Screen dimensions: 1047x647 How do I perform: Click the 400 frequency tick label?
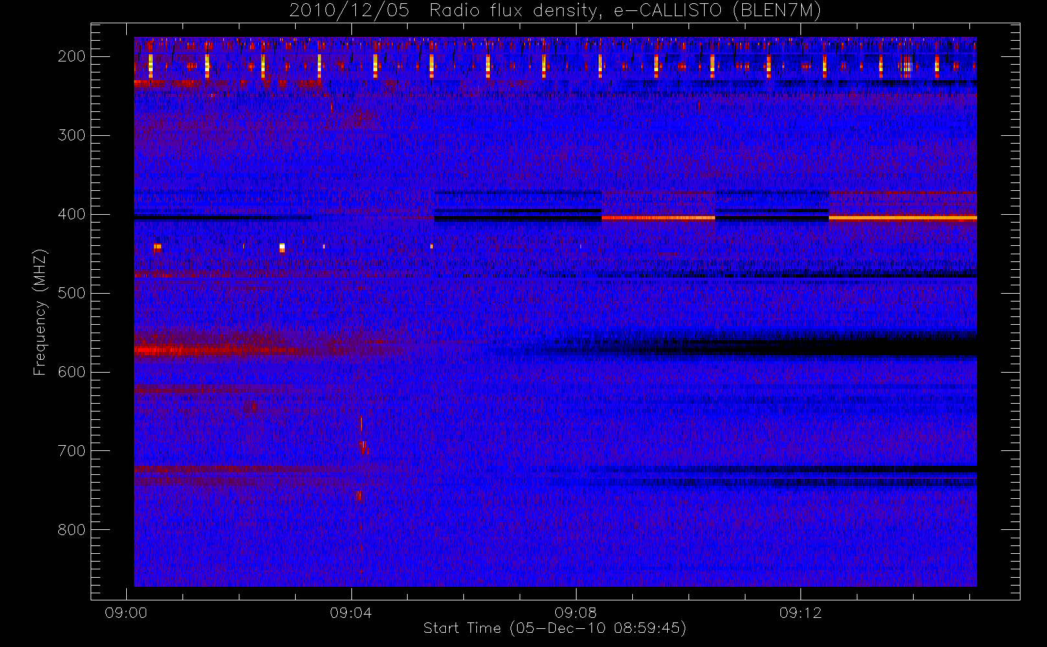click(72, 214)
